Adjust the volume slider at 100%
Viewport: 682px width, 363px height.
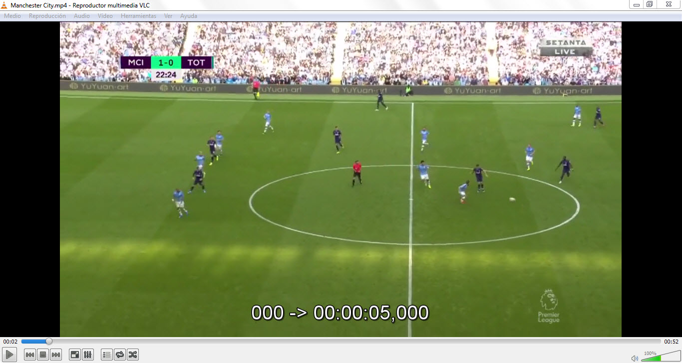click(658, 357)
